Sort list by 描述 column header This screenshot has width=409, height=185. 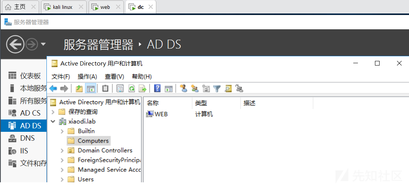pos(277,103)
